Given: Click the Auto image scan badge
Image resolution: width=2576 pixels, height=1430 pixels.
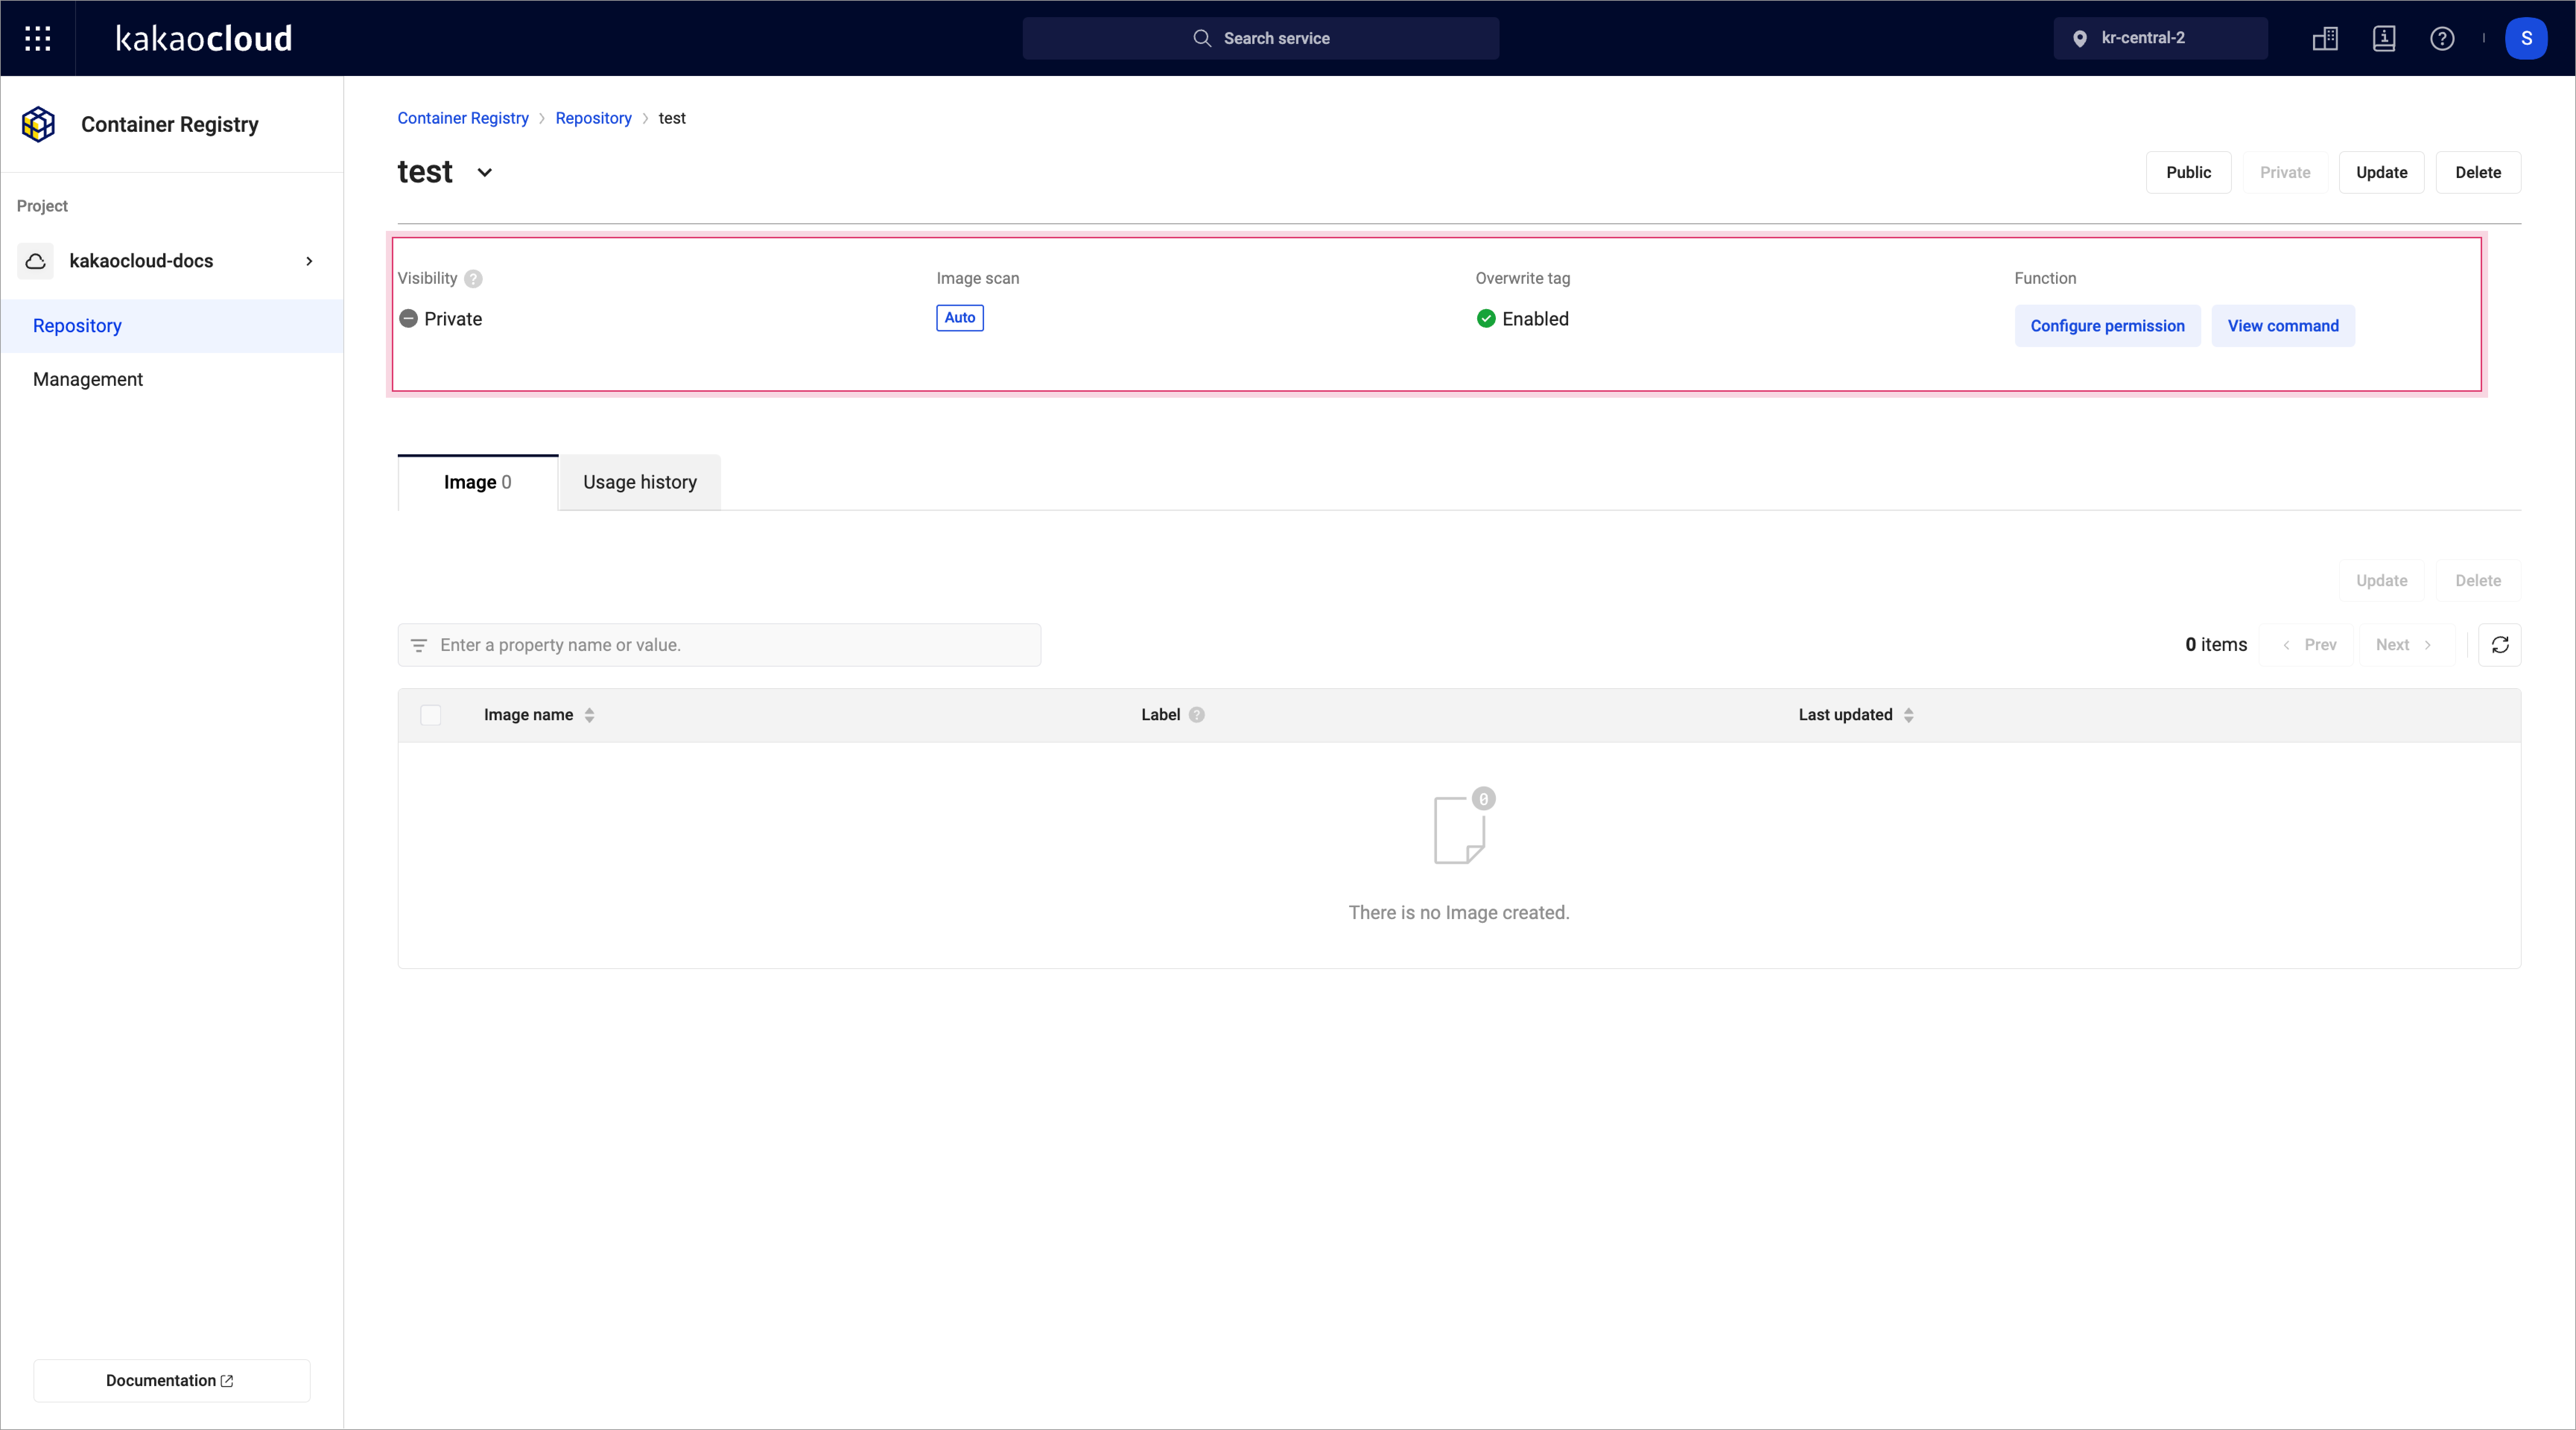Looking at the screenshot, I should [x=960, y=318].
